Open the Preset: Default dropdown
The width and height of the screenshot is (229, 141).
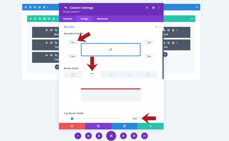[71, 12]
